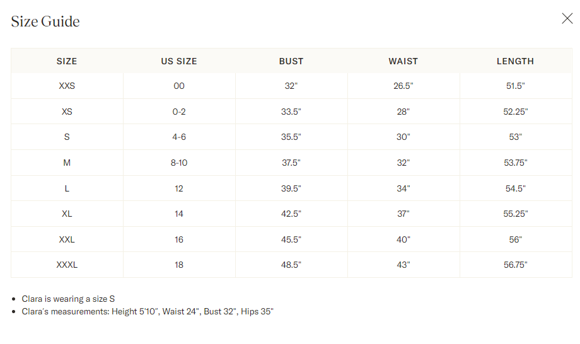Screen dimensions: 580x344
Task: Click the LENGTH column header
Action: (x=515, y=61)
